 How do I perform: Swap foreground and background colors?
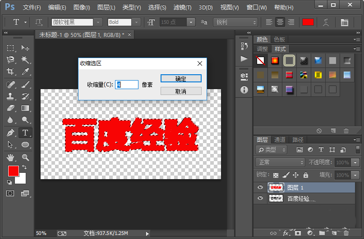(24, 167)
